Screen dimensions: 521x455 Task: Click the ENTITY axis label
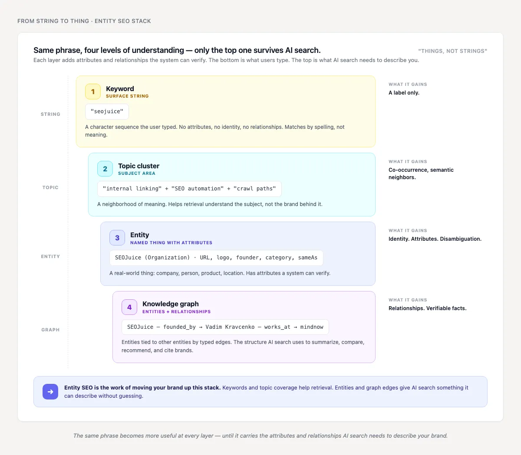click(x=50, y=256)
